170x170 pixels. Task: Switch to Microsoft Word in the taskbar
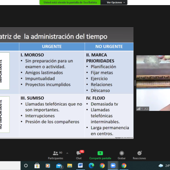tap(80, 165)
